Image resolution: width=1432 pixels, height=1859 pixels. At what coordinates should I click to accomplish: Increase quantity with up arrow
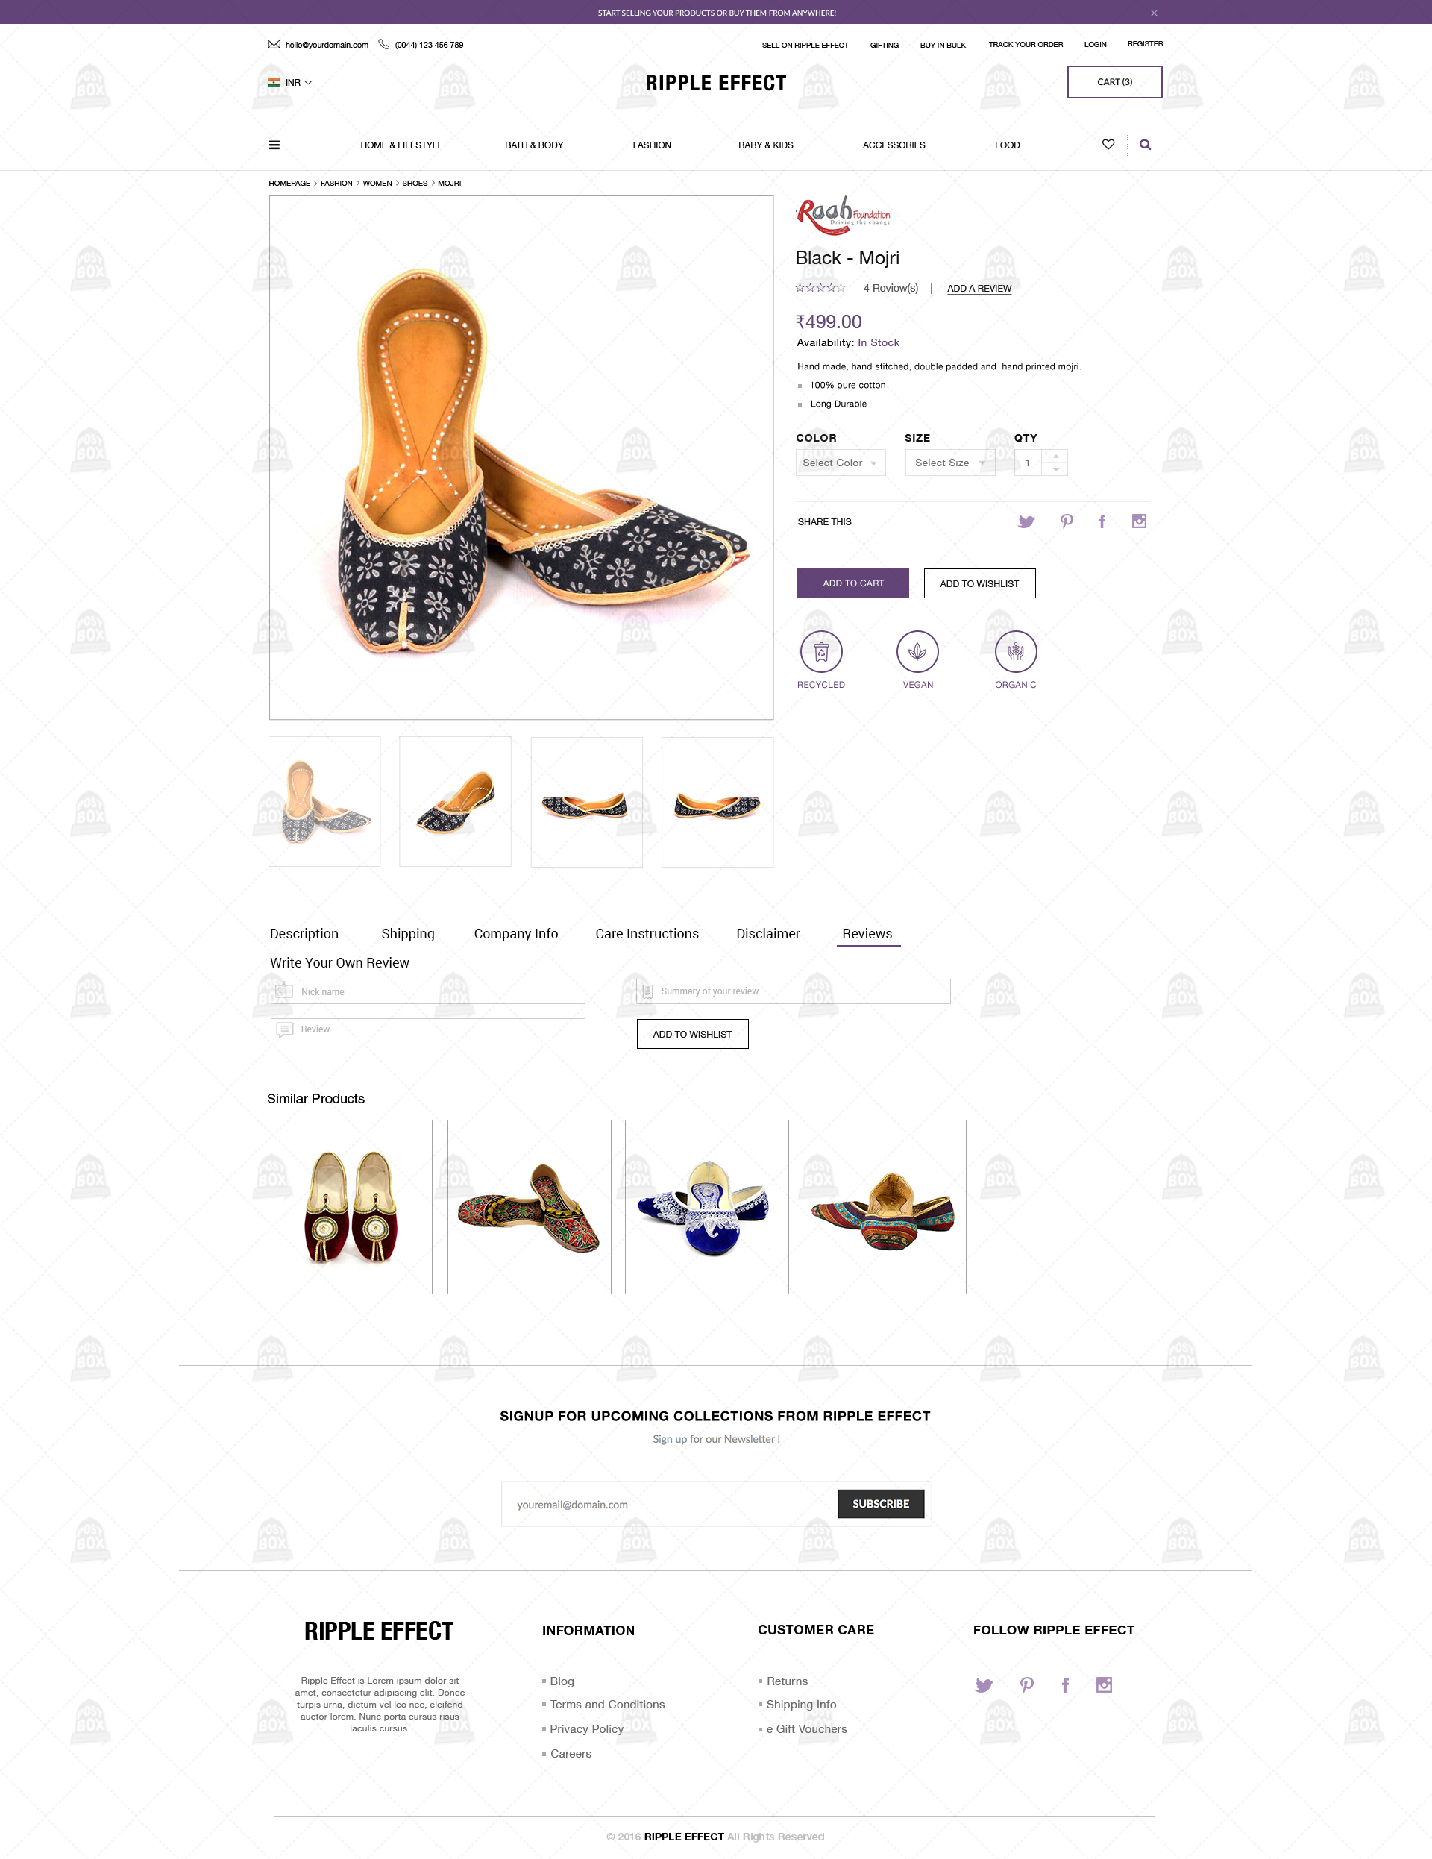[x=1055, y=457]
